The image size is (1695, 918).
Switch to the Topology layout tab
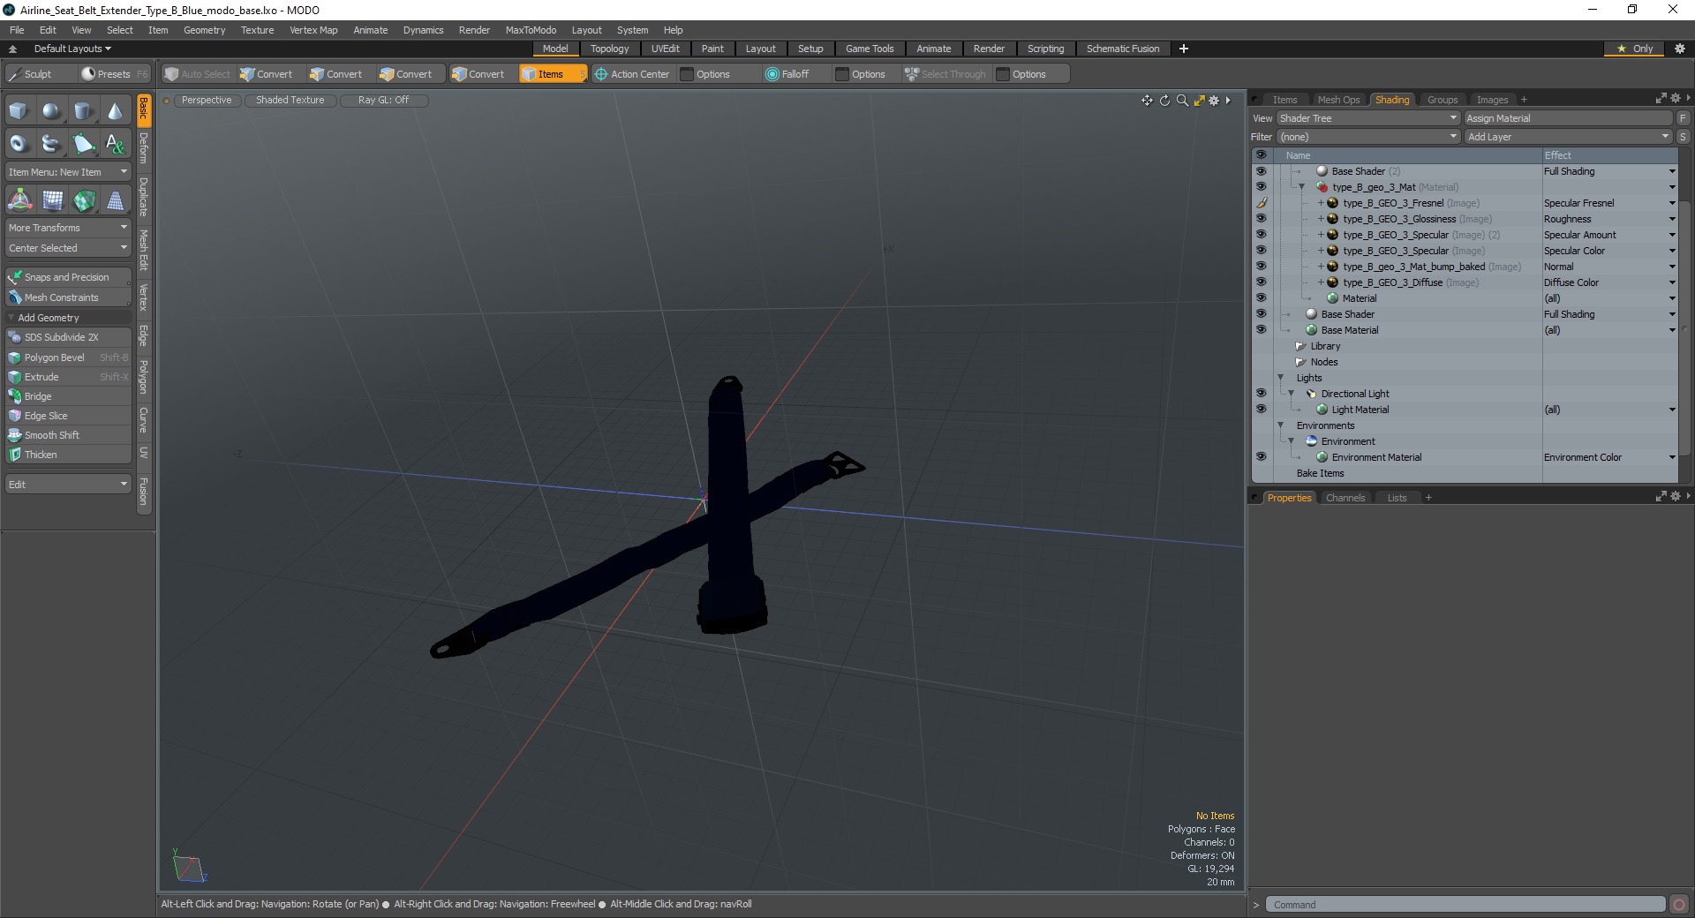click(609, 49)
